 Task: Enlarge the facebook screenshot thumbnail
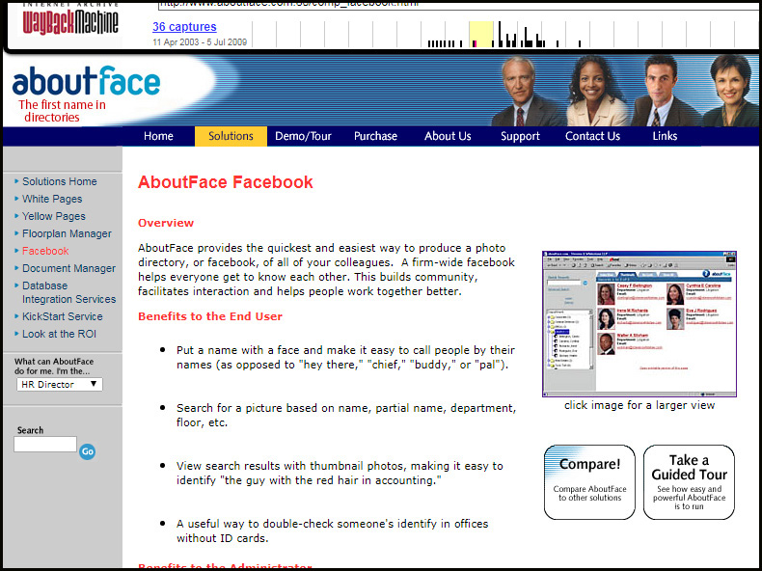tap(640, 324)
